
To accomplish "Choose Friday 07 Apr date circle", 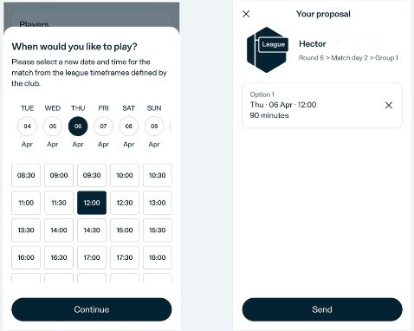I will (103, 127).
